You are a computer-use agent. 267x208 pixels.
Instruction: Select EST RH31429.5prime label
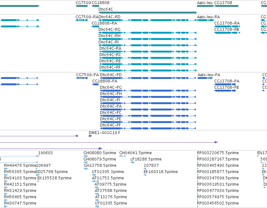pyautogui.click(x=20, y=191)
